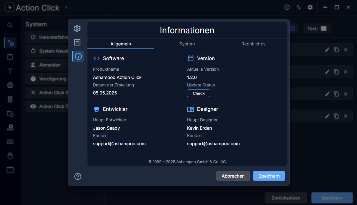357x205 pixels.
Task: Open the help question mark icon
Action: click(x=78, y=176)
